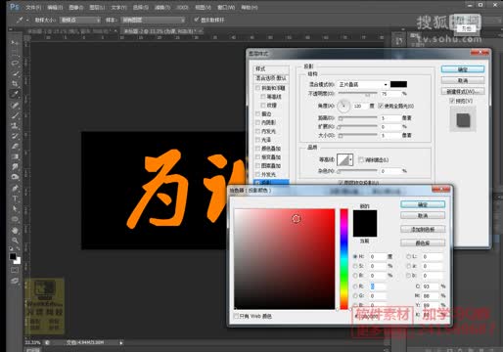Enable 内阴影 (Inner Shadow) checkbox
503x352 pixels.
click(258, 122)
